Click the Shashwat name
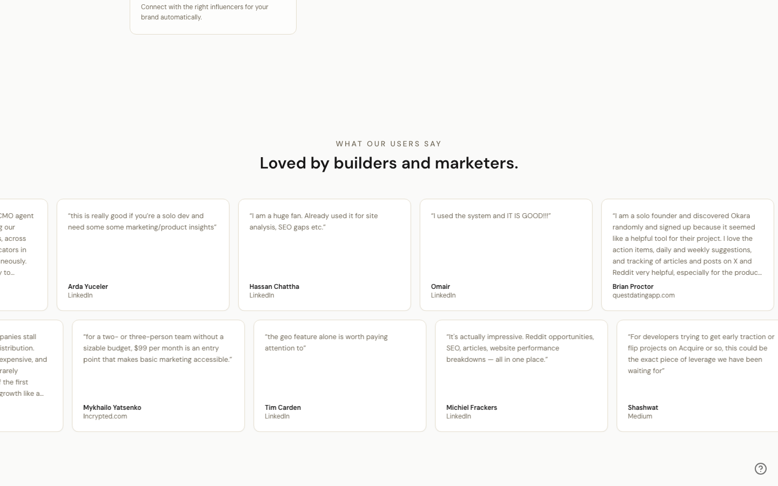 (643, 408)
